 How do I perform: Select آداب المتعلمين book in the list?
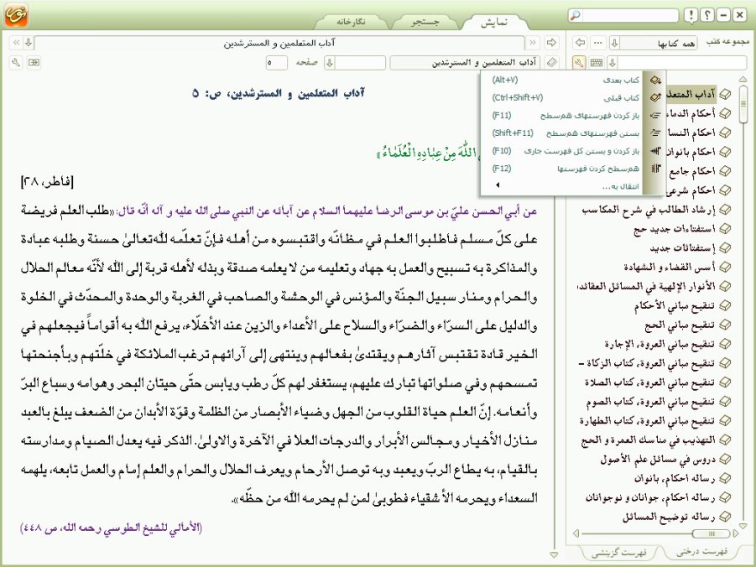pos(691,94)
